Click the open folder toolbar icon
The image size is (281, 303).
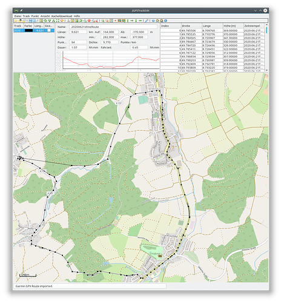16,21
